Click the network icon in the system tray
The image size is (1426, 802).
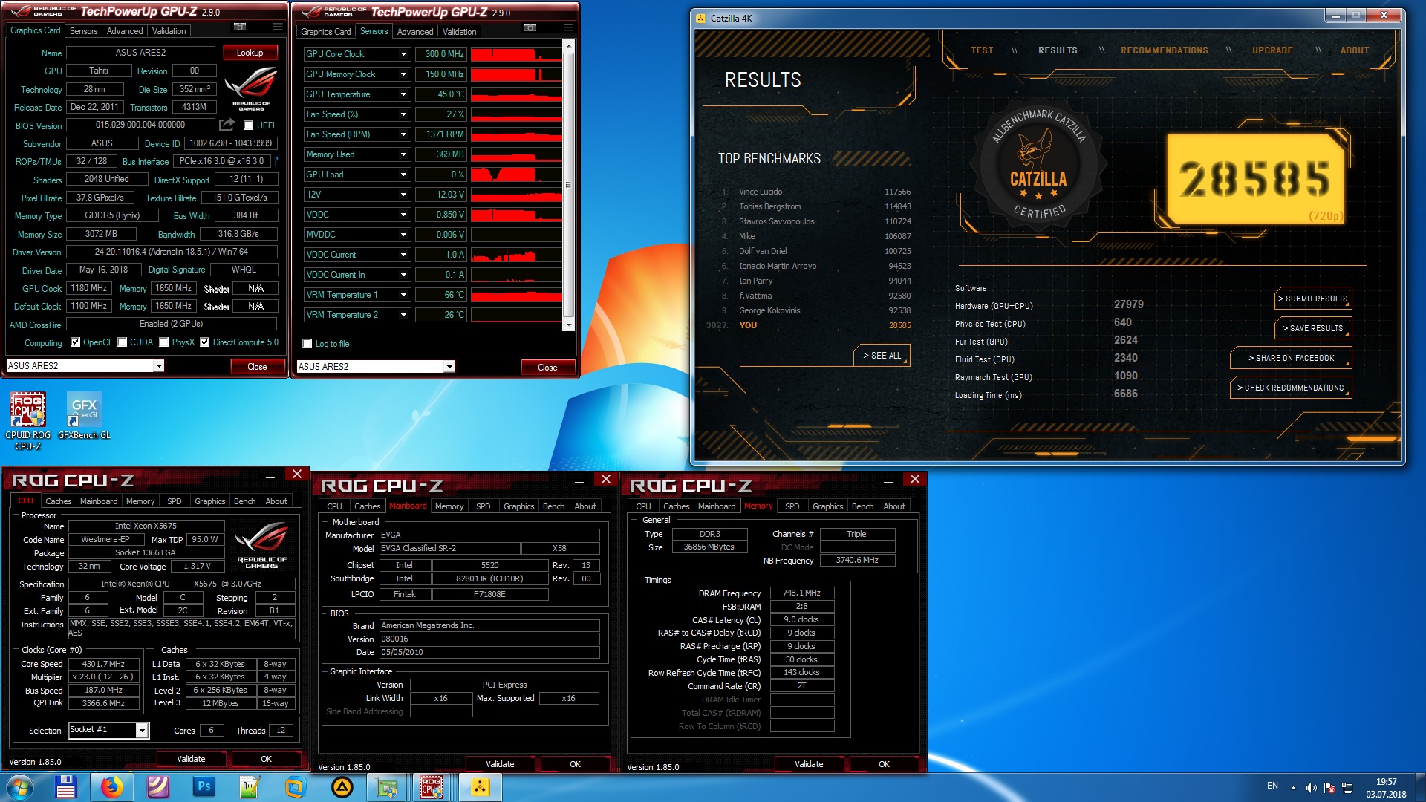1347,787
